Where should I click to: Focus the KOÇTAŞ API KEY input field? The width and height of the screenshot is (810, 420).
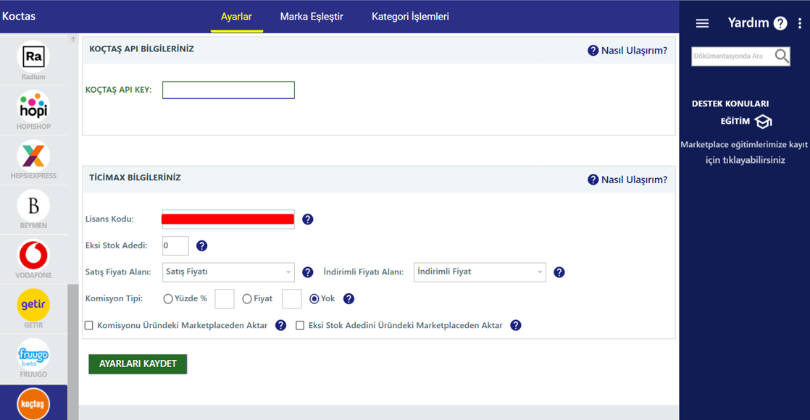(x=228, y=90)
